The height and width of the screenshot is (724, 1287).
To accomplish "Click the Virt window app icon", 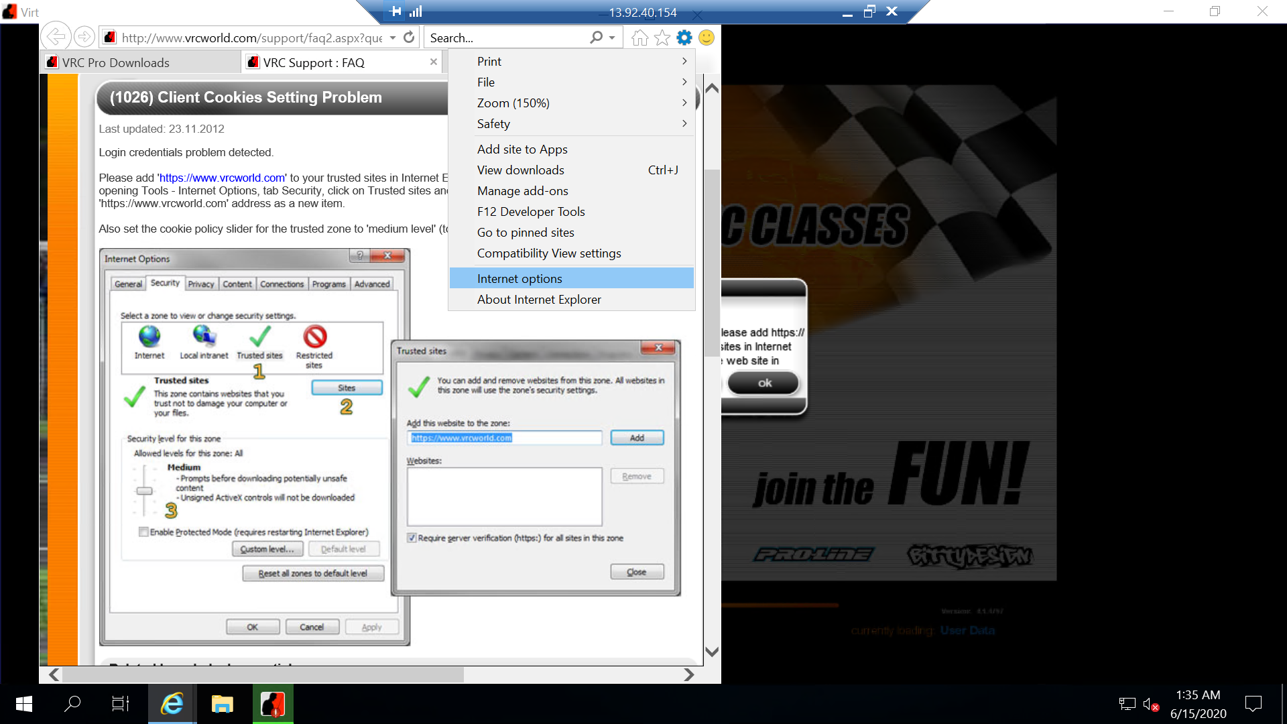I will click(x=9, y=11).
